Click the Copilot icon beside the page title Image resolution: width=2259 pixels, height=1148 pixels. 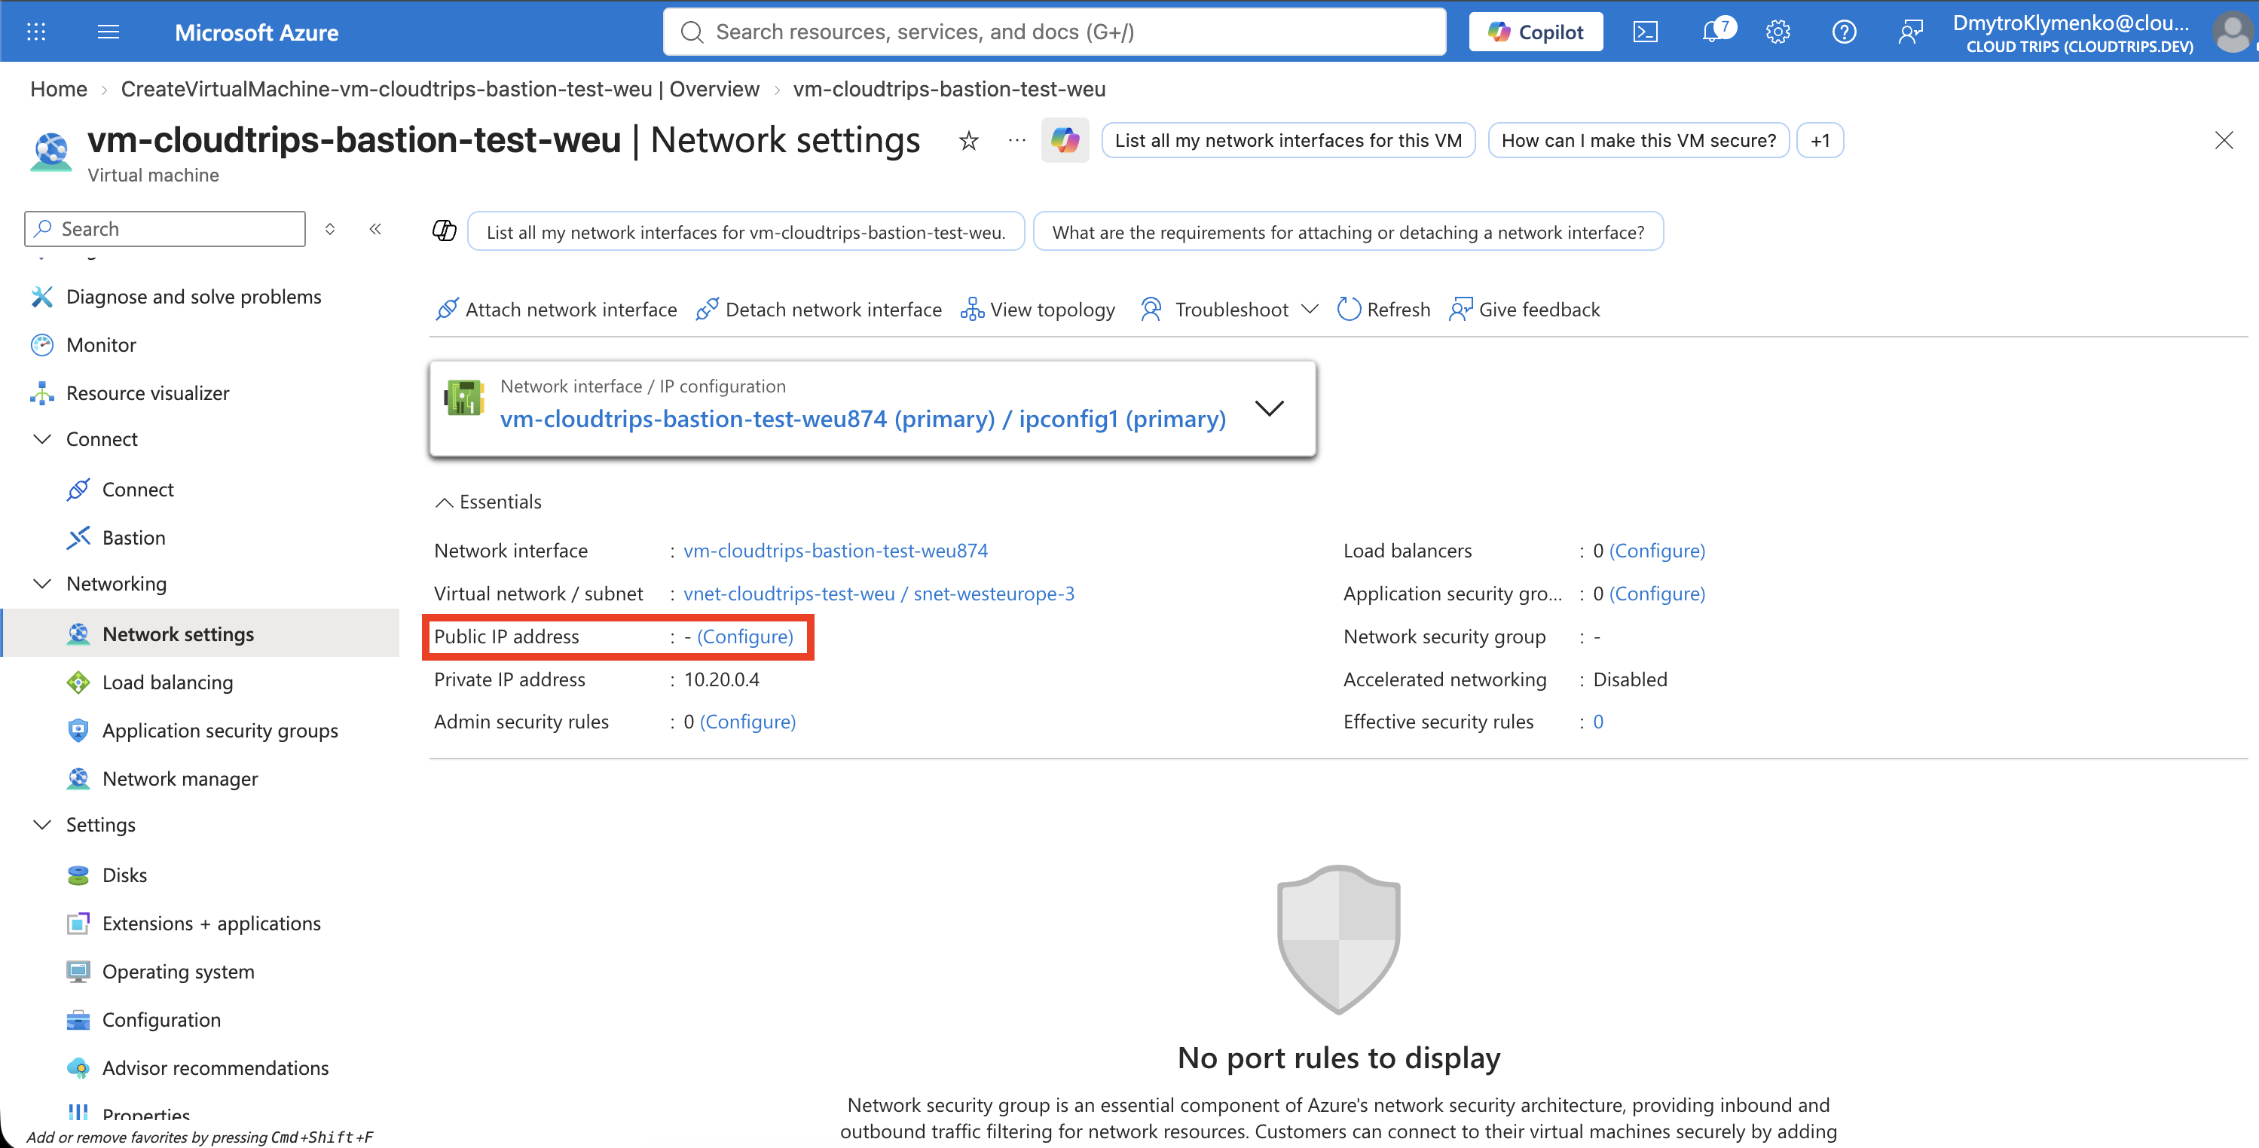[x=1065, y=140]
